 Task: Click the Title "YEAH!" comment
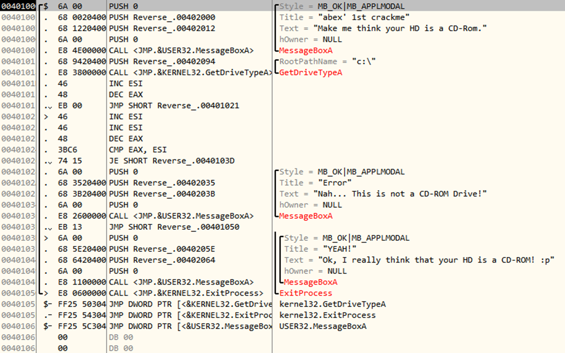[320, 249]
